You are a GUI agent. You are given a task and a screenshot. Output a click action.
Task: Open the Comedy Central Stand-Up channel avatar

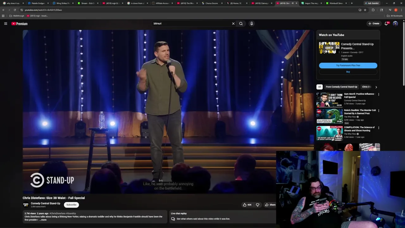coord(26,205)
